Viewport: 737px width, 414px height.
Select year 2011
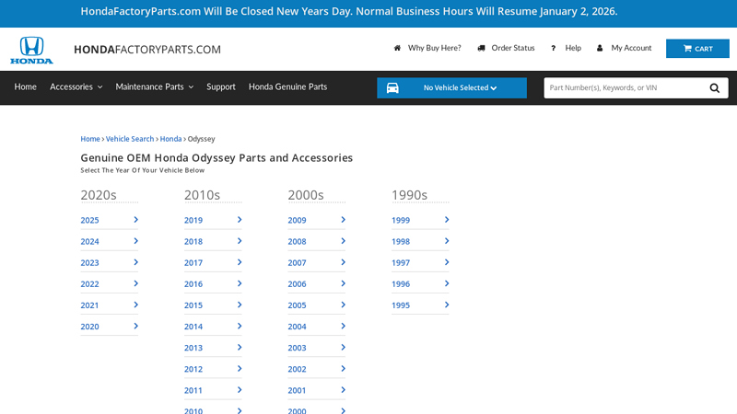click(193, 390)
